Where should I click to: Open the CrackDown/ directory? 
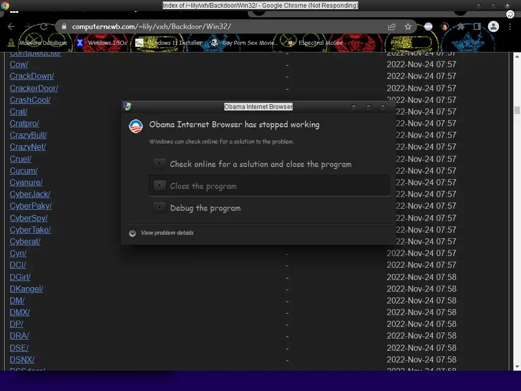tap(32, 76)
